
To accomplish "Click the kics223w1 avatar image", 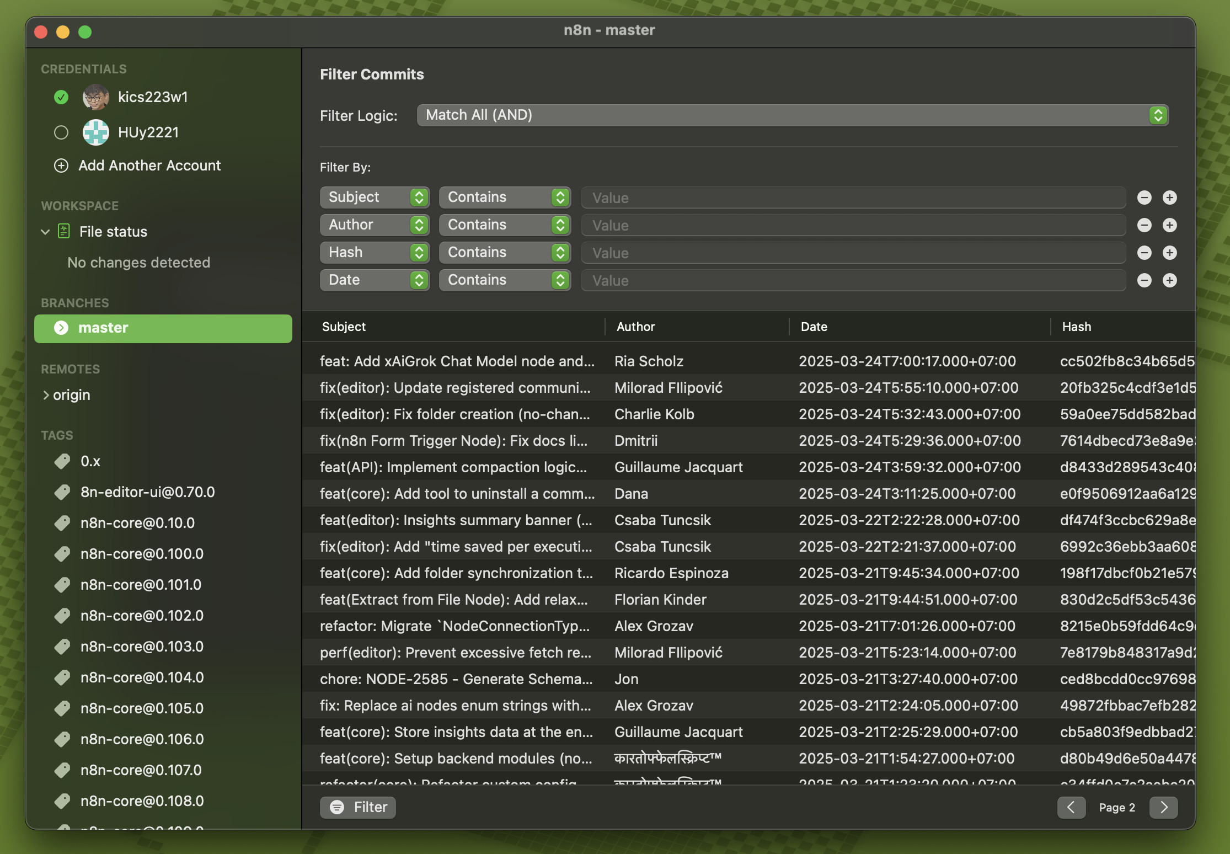I will (96, 97).
